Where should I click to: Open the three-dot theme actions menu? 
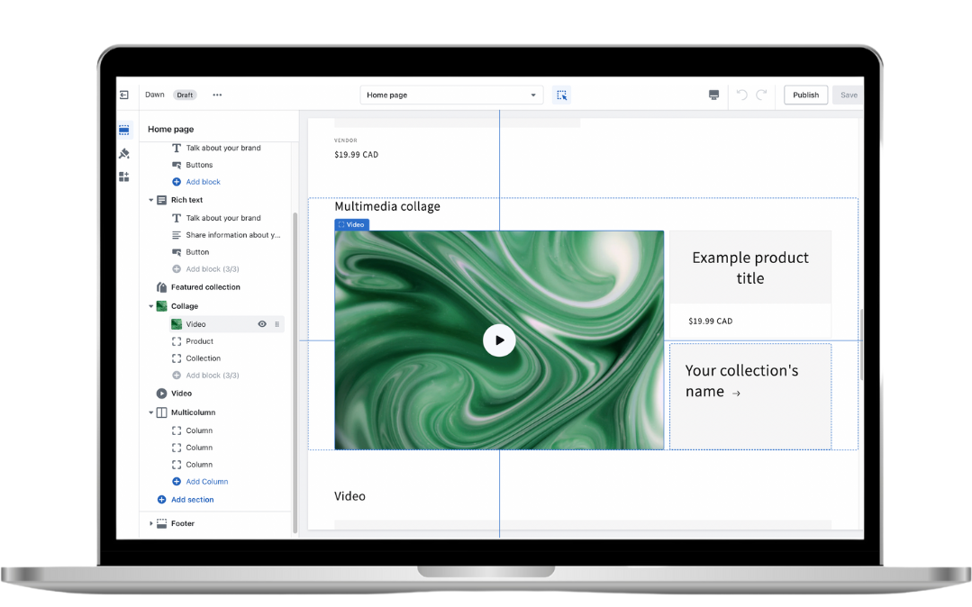tap(217, 95)
